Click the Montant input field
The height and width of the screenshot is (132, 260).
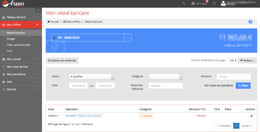pyautogui.click(x=234, y=76)
